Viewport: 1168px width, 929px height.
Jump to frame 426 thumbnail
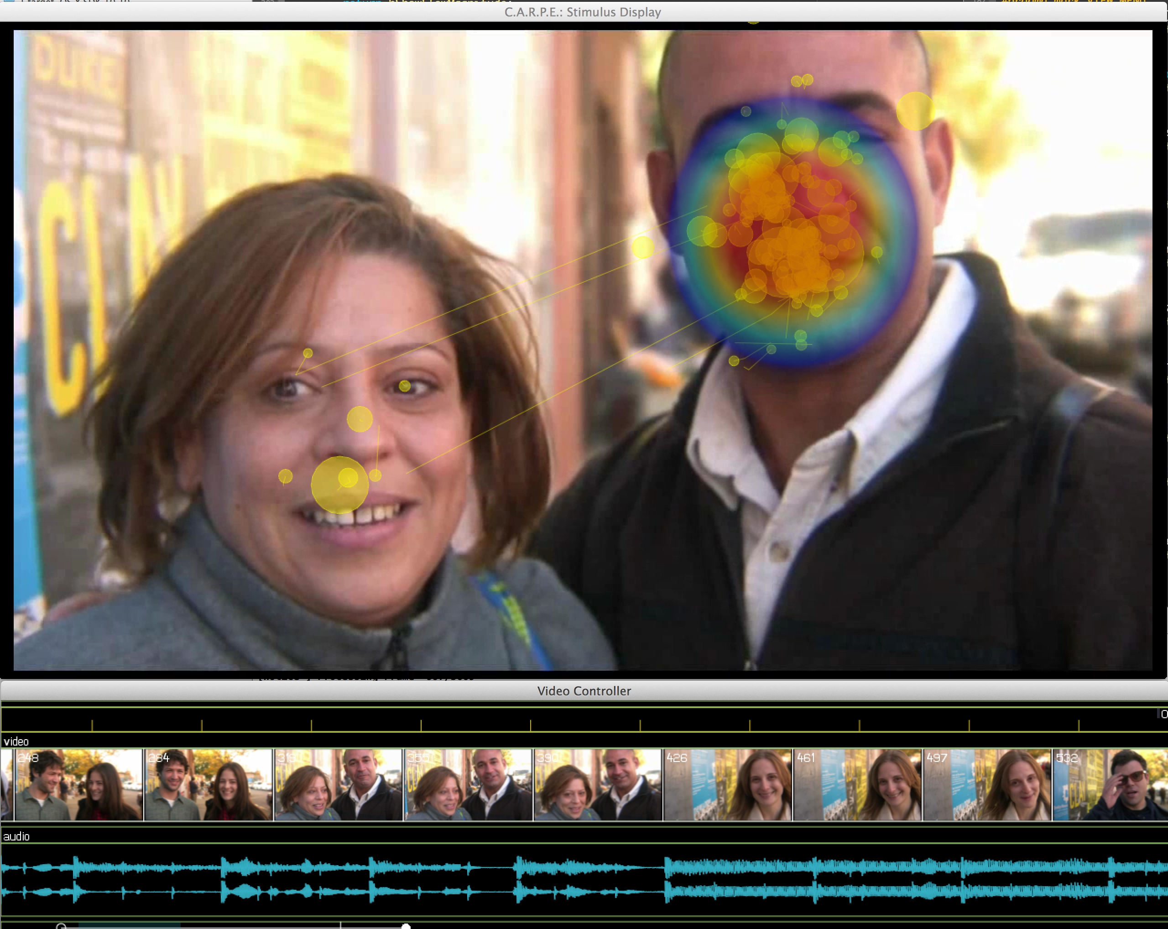pos(728,784)
